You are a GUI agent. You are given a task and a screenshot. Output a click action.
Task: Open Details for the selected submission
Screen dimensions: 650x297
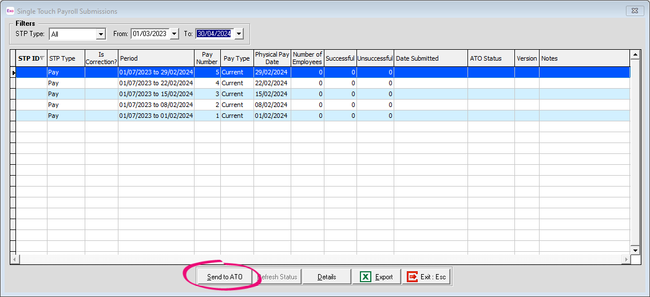[x=327, y=277]
